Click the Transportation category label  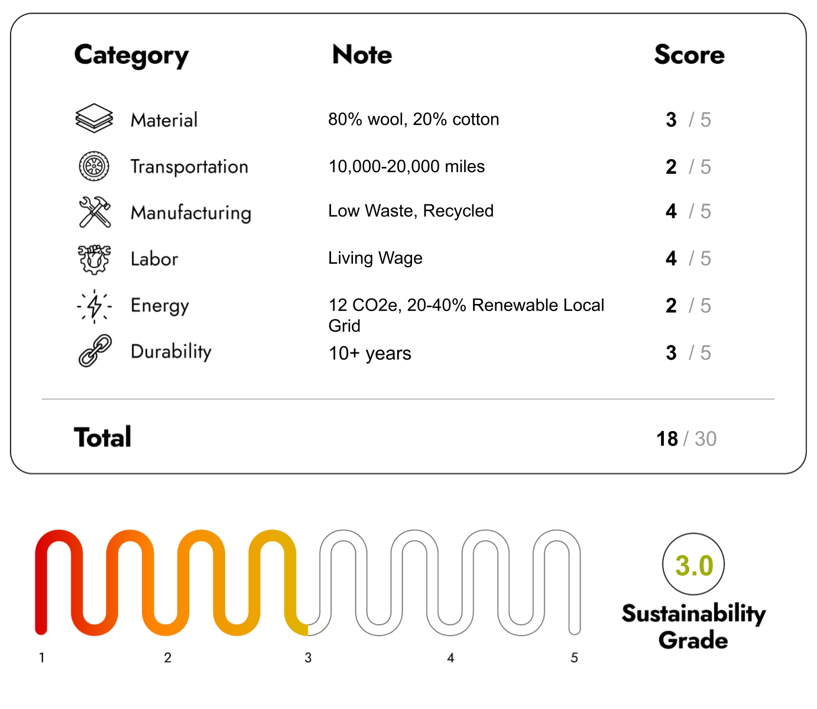click(189, 167)
